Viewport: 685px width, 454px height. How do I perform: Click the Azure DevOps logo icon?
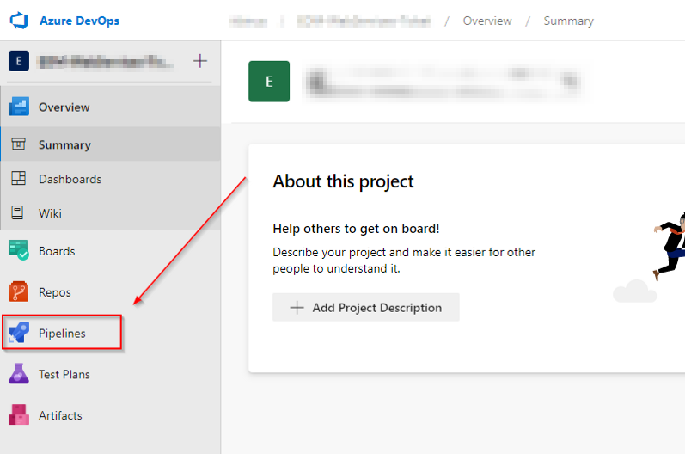click(20, 20)
